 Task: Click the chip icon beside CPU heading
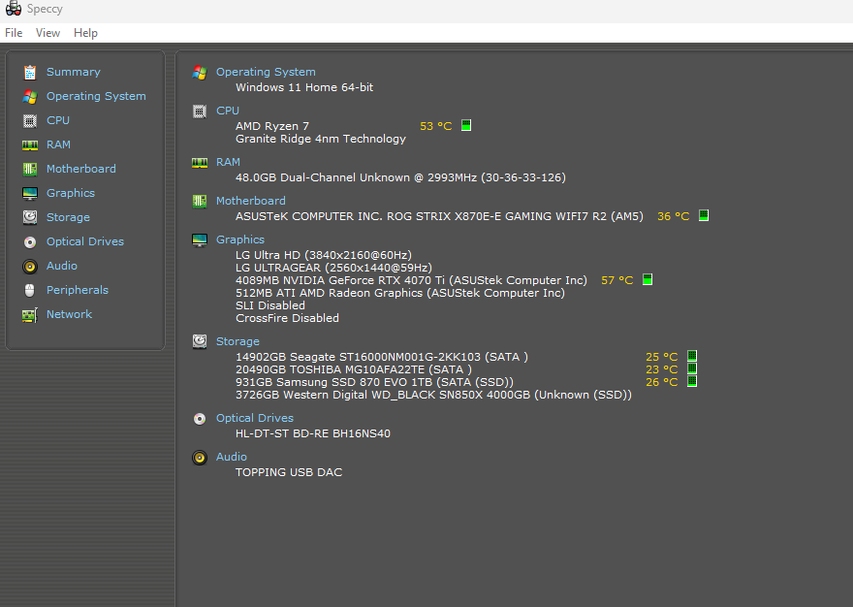pos(200,112)
